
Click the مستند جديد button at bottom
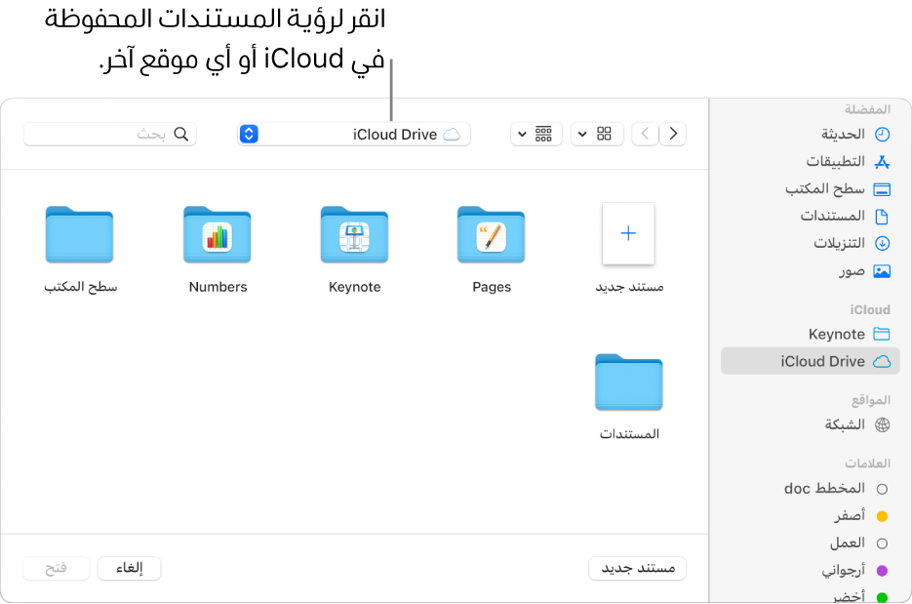(x=638, y=568)
